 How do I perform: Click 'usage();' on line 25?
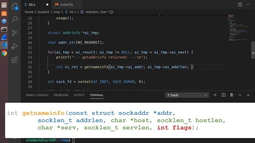65,18
